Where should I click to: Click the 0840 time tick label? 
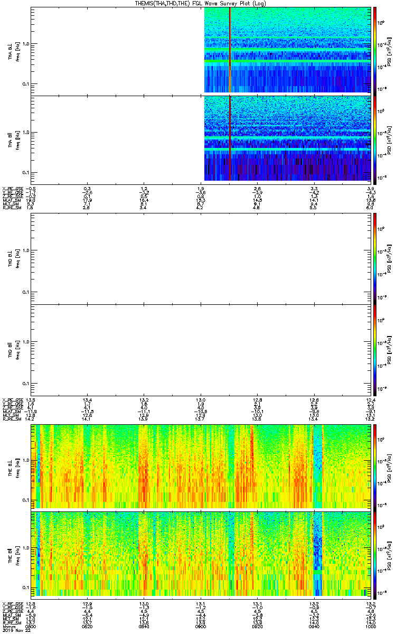point(144,627)
